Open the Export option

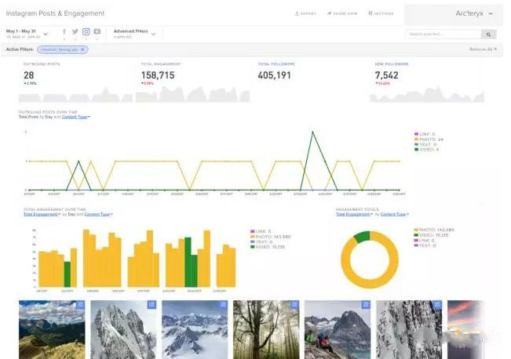[305, 13]
